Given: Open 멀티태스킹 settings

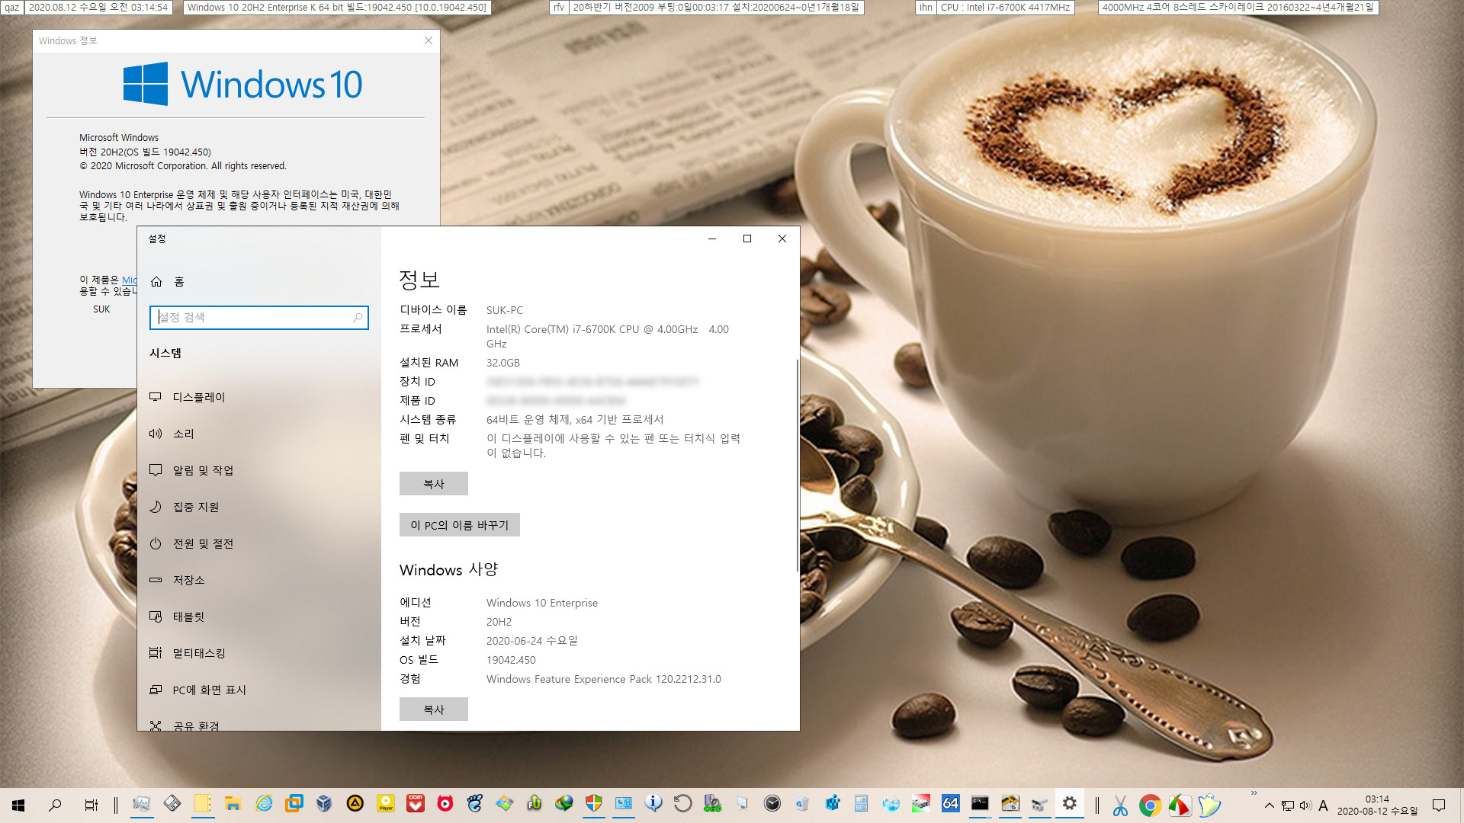Looking at the screenshot, I should click(x=259, y=653).
